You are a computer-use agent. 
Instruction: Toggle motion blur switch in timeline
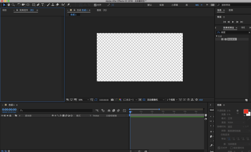[x=118, y=110]
